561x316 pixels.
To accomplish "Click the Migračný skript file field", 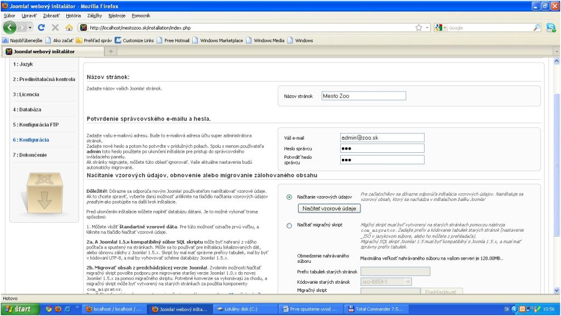I will pyautogui.click(x=390, y=291).
